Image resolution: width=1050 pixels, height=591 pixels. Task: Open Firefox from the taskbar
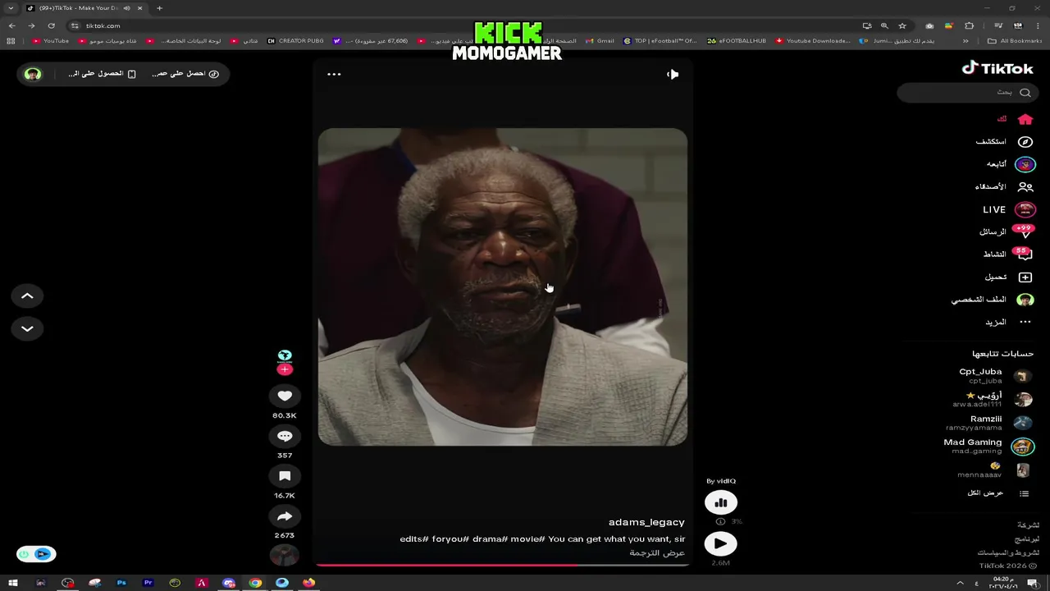point(308,583)
